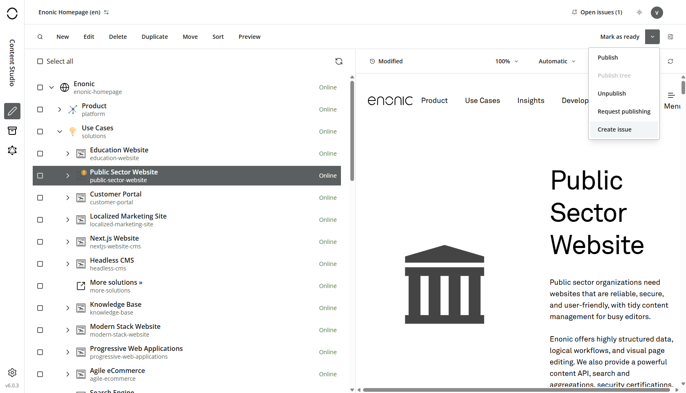The image size is (686, 393).
Task: Open the content edit pencil view
Action: pos(12,111)
